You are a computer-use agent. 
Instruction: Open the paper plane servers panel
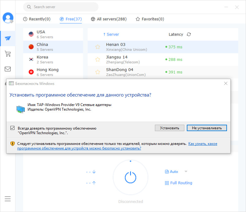8,38
